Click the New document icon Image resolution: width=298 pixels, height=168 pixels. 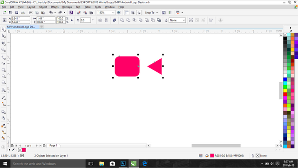4,13
